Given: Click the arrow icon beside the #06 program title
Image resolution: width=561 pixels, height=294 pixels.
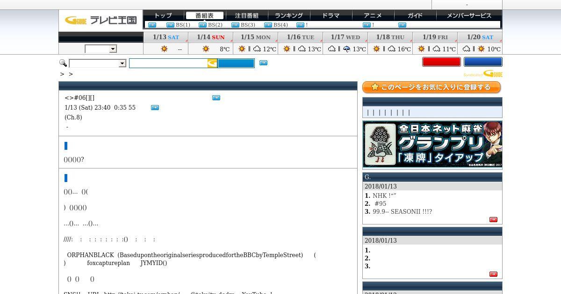Looking at the screenshot, I should [216, 98].
